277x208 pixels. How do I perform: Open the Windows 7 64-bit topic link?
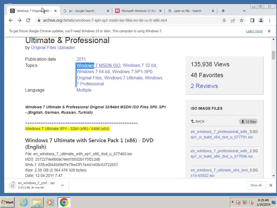click(93, 71)
